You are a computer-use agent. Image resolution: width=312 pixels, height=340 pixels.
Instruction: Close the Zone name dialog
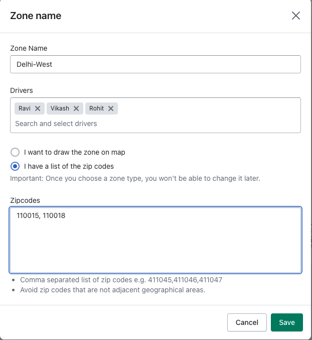pyautogui.click(x=296, y=16)
